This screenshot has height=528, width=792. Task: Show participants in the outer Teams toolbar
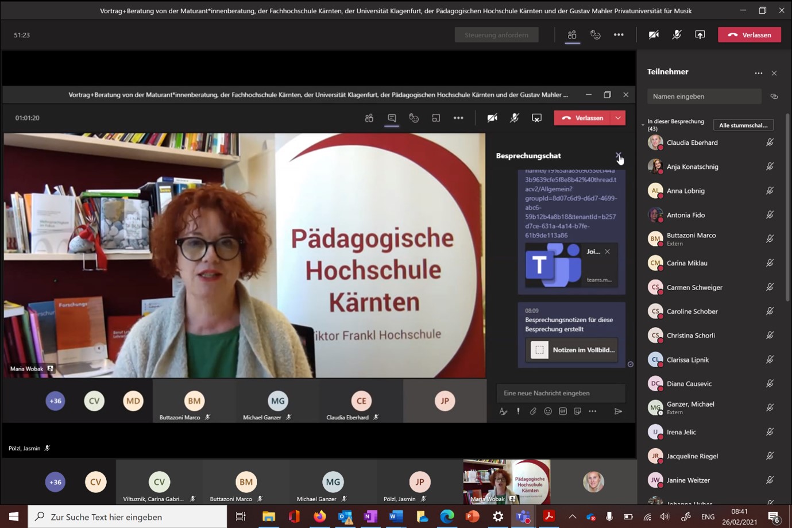click(x=572, y=35)
